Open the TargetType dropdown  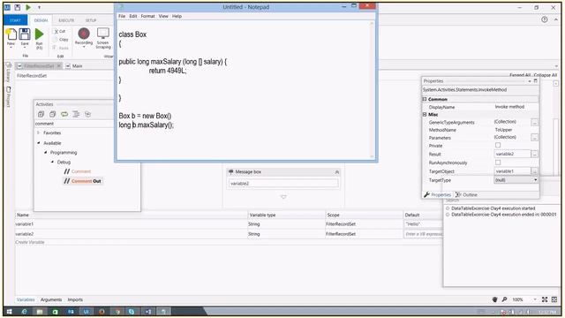pyautogui.click(x=536, y=179)
